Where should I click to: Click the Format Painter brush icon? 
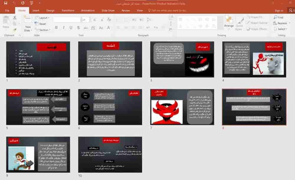pyautogui.click(x=14, y=30)
